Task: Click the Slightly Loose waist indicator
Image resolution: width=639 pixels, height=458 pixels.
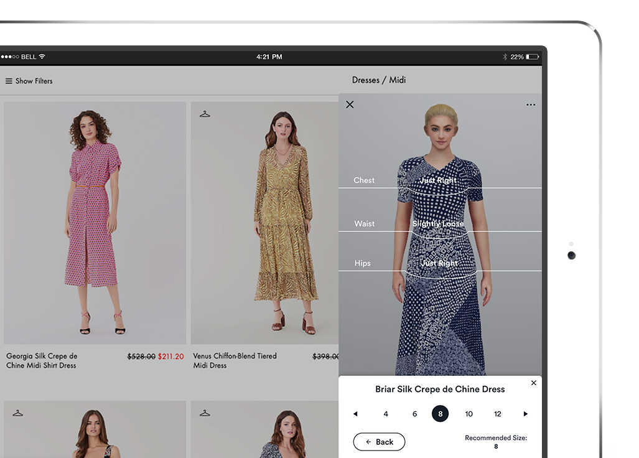Action: click(438, 223)
